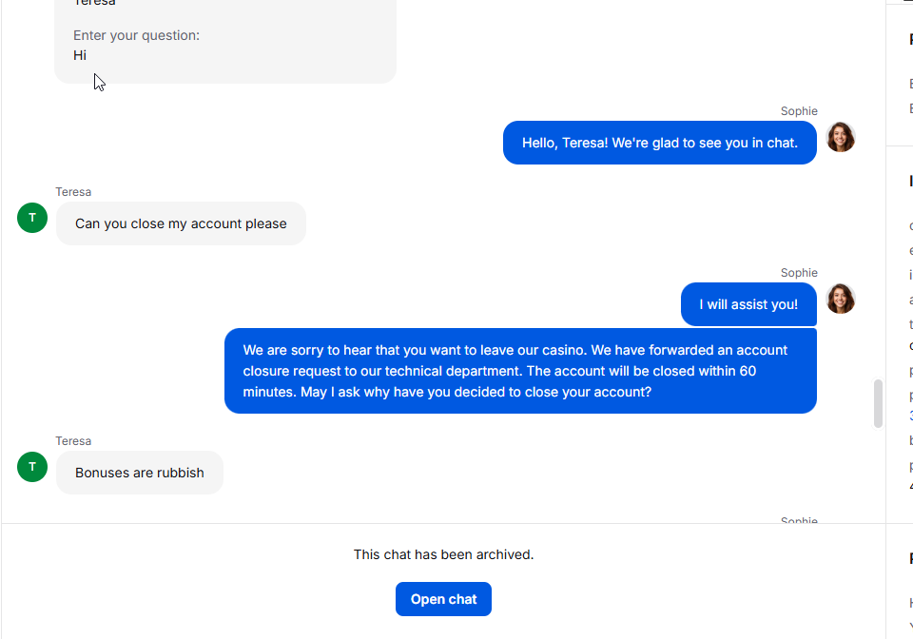Select the "Can you close my account please" message
Viewport: 913px width, 639px height.
point(181,223)
